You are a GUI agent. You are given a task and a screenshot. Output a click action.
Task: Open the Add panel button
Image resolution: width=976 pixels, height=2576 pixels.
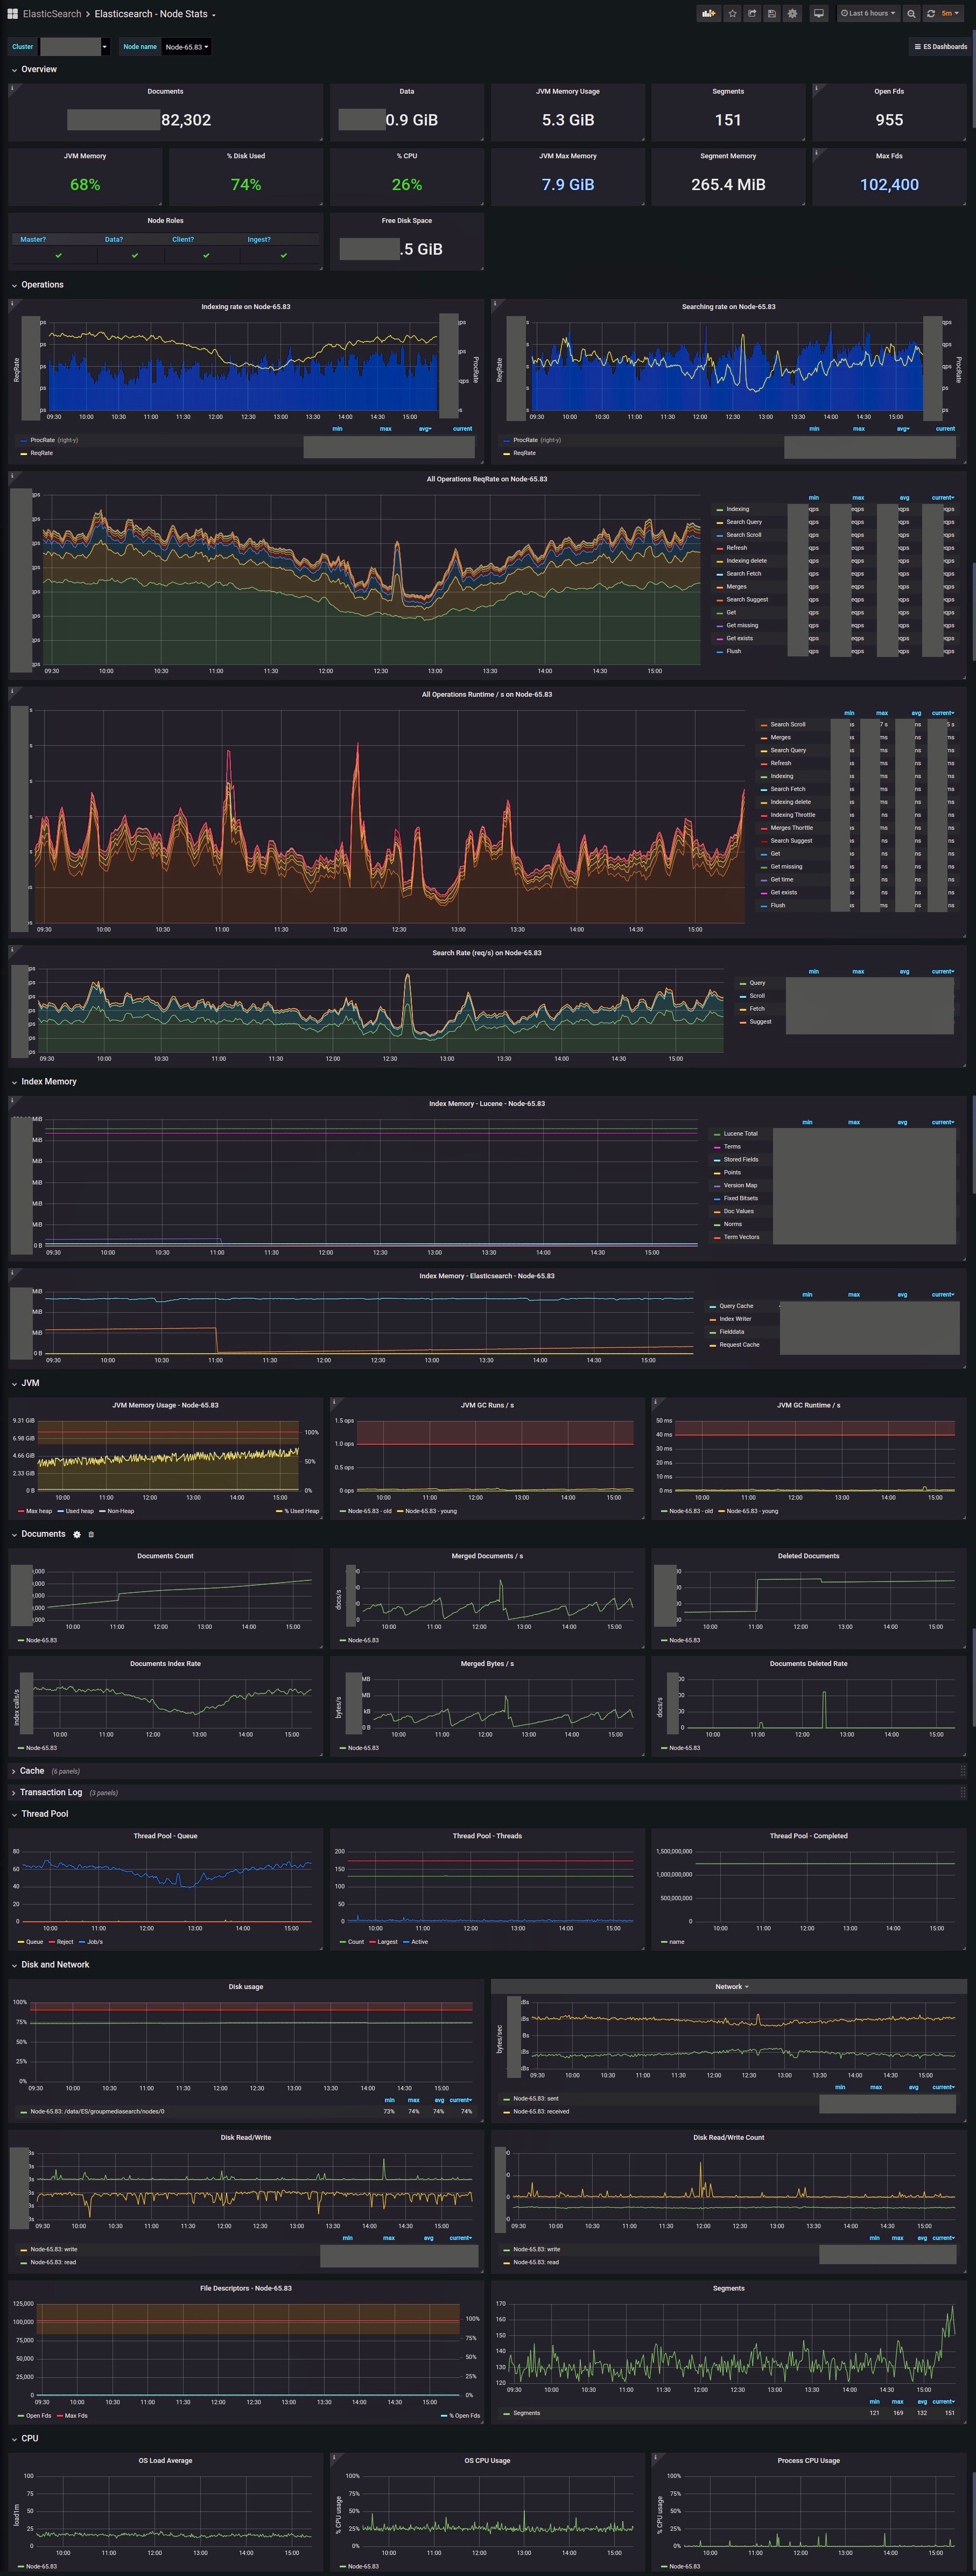coord(708,14)
